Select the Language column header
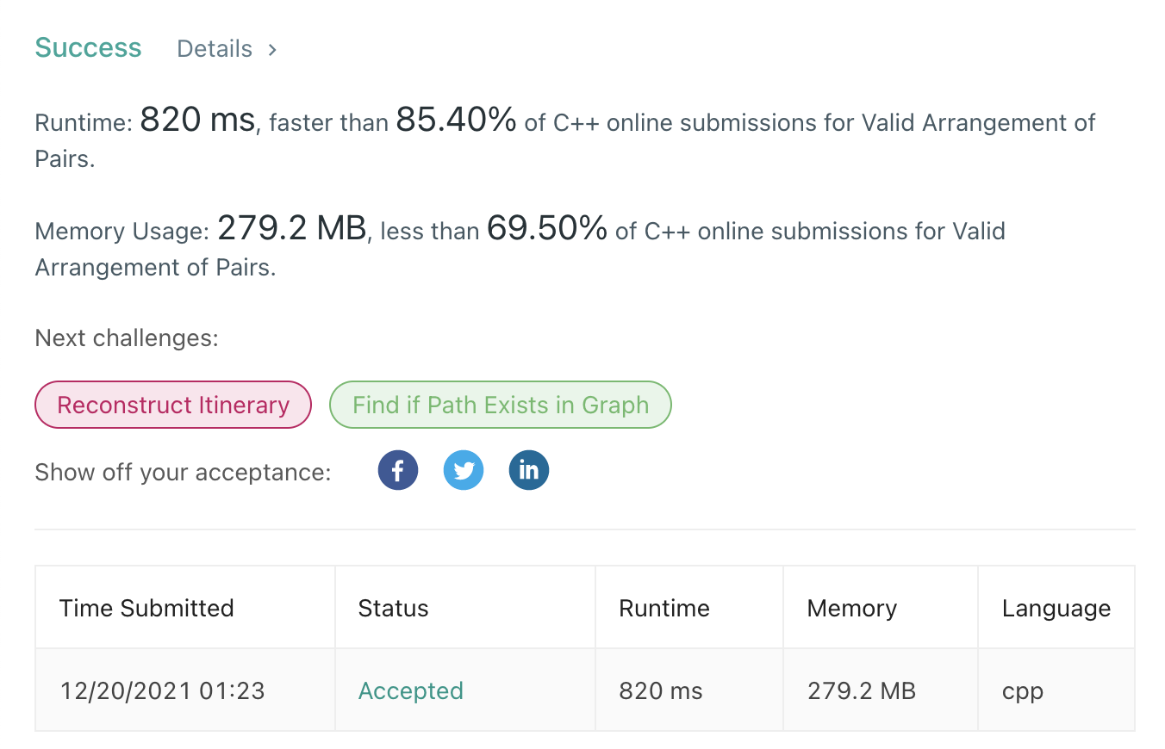The height and width of the screenshot is (749, 1165). tap(1056, 608)
